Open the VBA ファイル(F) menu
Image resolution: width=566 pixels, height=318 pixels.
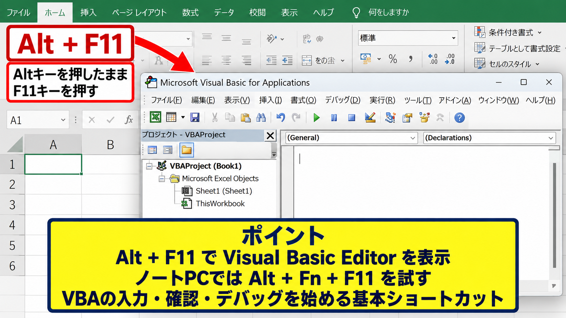tap(166, 100)
